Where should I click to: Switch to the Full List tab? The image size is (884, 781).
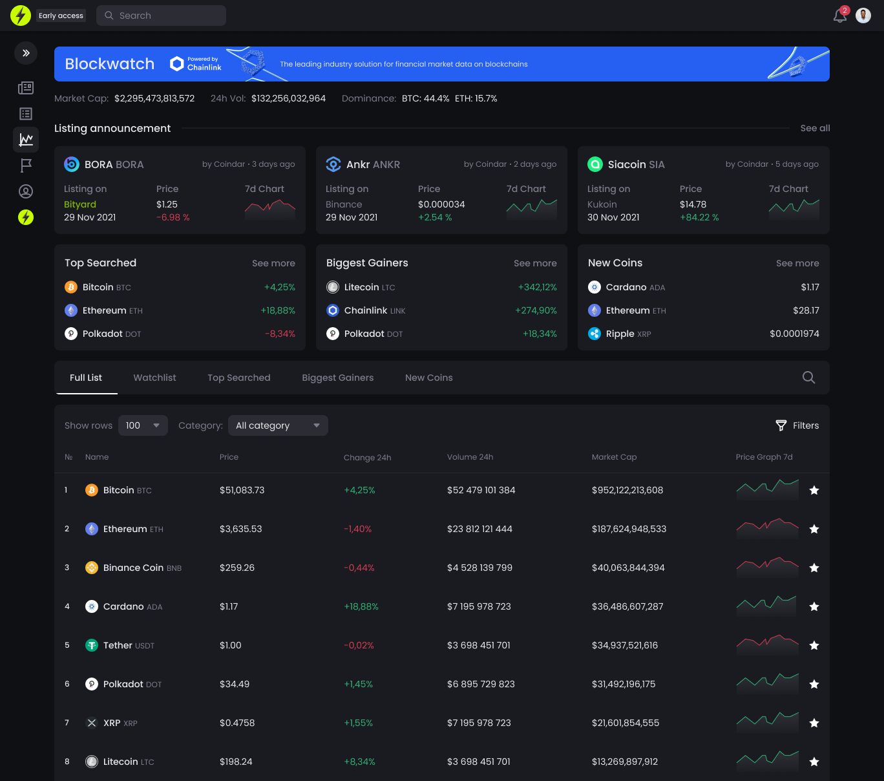(x=86, y=378)
